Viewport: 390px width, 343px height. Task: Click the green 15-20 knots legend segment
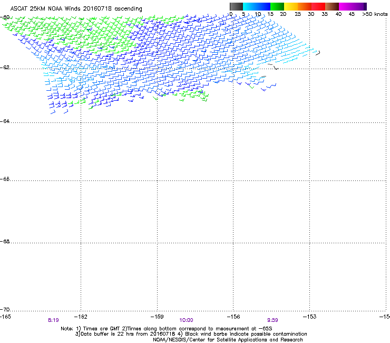[x=277, y=6]
